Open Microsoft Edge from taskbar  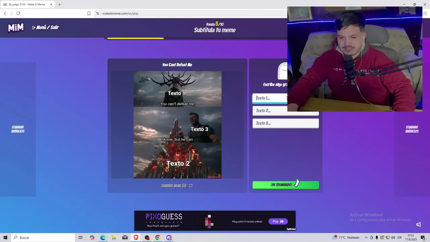[x=103, y=238]
